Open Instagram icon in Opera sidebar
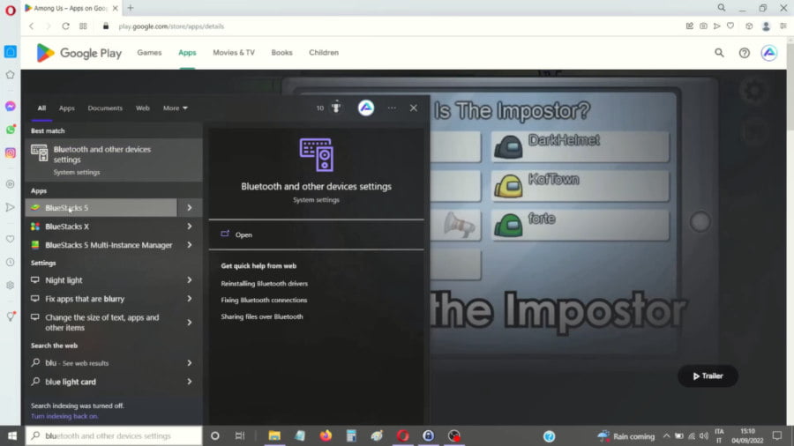Screen dimensions: 794x446 tap(10, 152)
